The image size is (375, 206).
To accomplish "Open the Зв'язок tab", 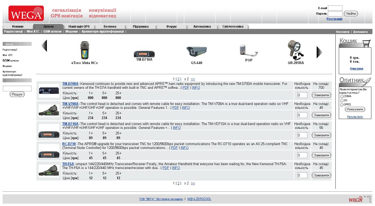I will [48, 27].
